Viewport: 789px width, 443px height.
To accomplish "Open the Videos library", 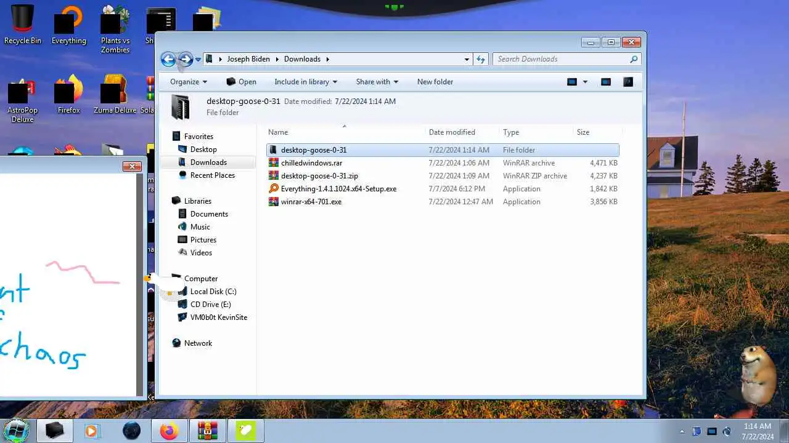I will 201,253.
